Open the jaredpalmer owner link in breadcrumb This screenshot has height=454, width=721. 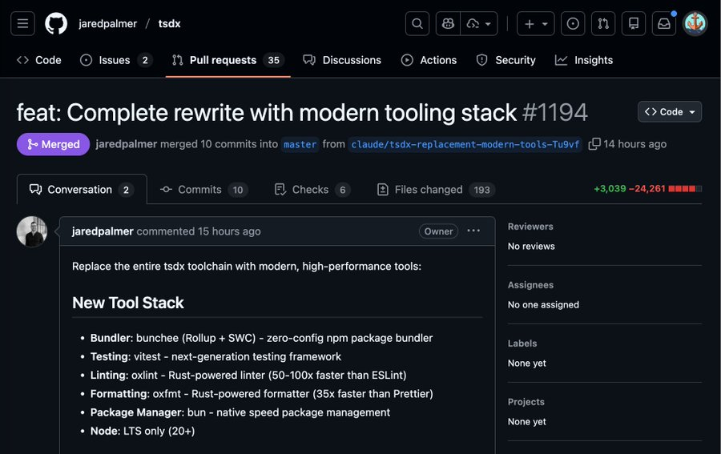pos(107,24)
